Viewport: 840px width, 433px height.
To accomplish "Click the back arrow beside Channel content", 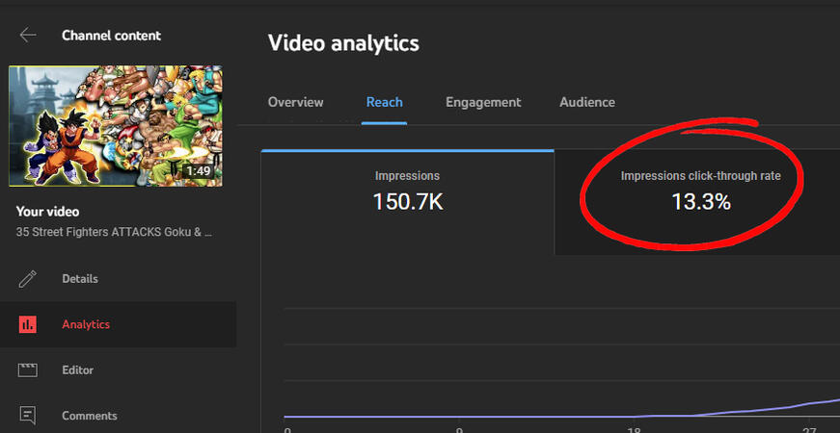I will [x=28, y=36].
